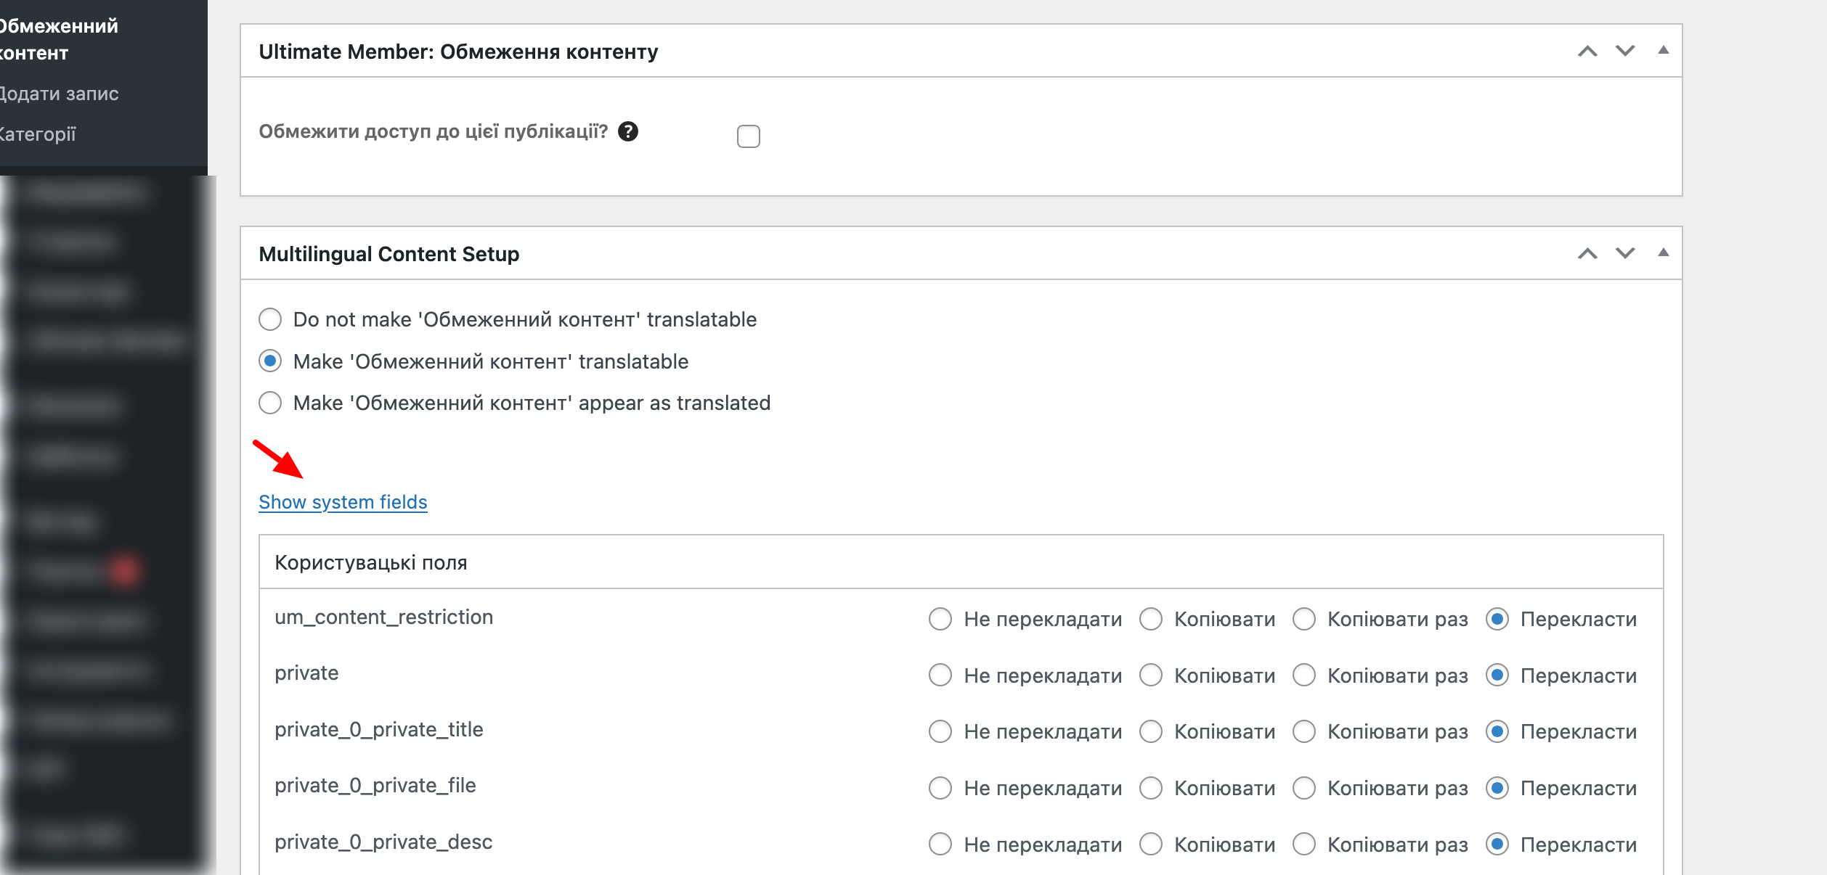Collapse Multilingual Content Setup panel
The height and width of the screenshot is (875, 1827).
click(x=1663, y=253)
